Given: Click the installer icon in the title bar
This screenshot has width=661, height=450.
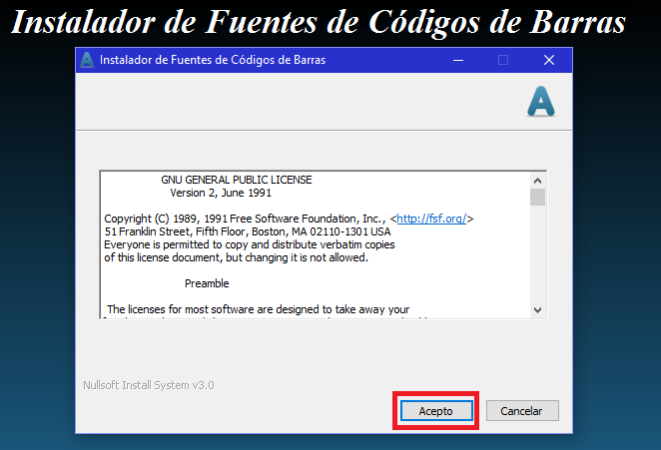Looking at the screenshot, I should (x=87, y=60).
